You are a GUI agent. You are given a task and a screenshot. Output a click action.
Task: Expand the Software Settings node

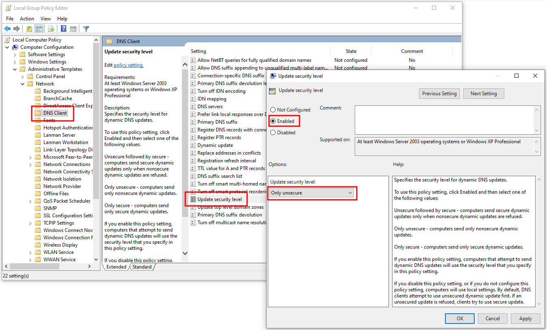[x=15, y=55]
